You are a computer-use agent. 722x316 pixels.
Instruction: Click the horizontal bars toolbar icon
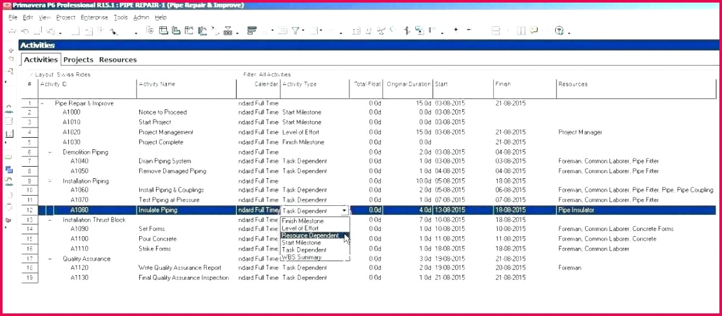coord(251,30)
